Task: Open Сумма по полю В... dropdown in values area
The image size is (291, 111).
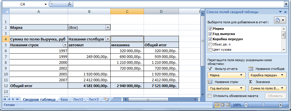Action: (x=282, y=88)
